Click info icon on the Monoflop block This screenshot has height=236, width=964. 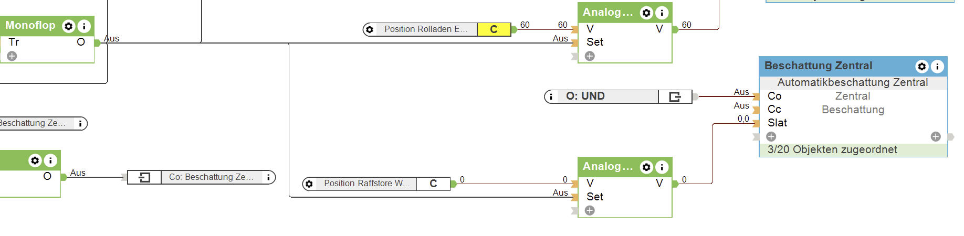(x=84, y=26)
